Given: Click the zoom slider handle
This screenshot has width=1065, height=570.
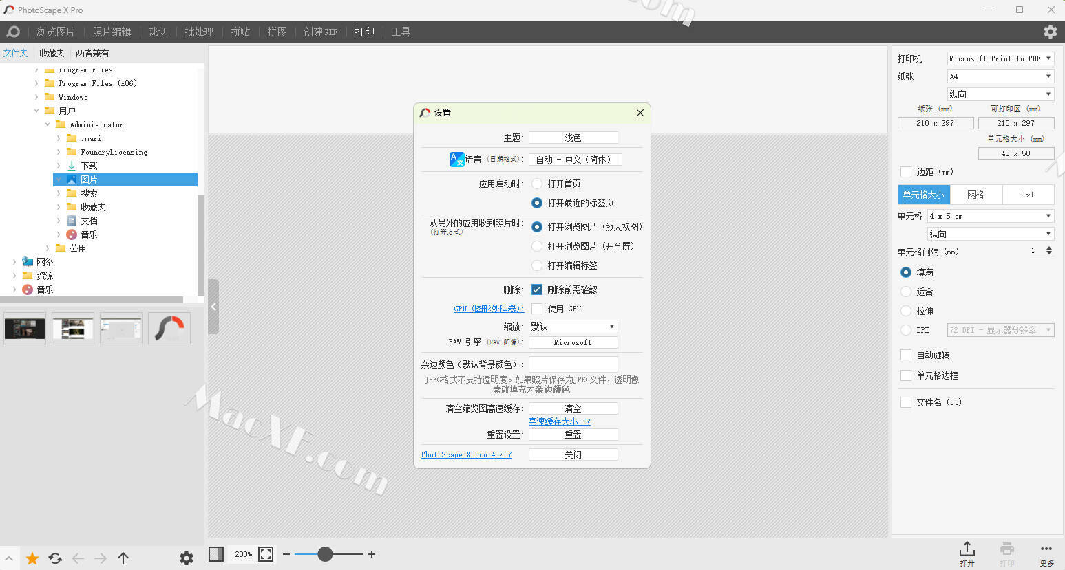Looking at the screenshot, I should point(325,554).
